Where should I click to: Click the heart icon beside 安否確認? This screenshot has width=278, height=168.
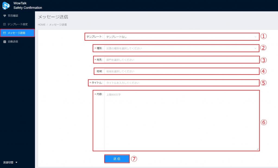tap(5, 16)
